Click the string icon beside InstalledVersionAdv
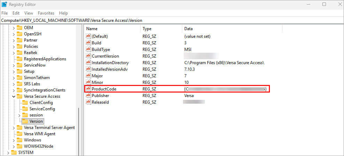 [88, 69]
